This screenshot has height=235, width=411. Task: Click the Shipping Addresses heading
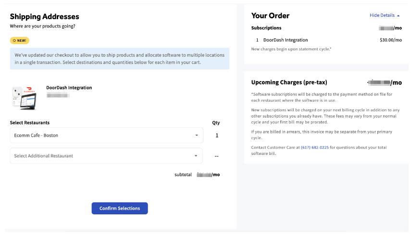point(44,17)
